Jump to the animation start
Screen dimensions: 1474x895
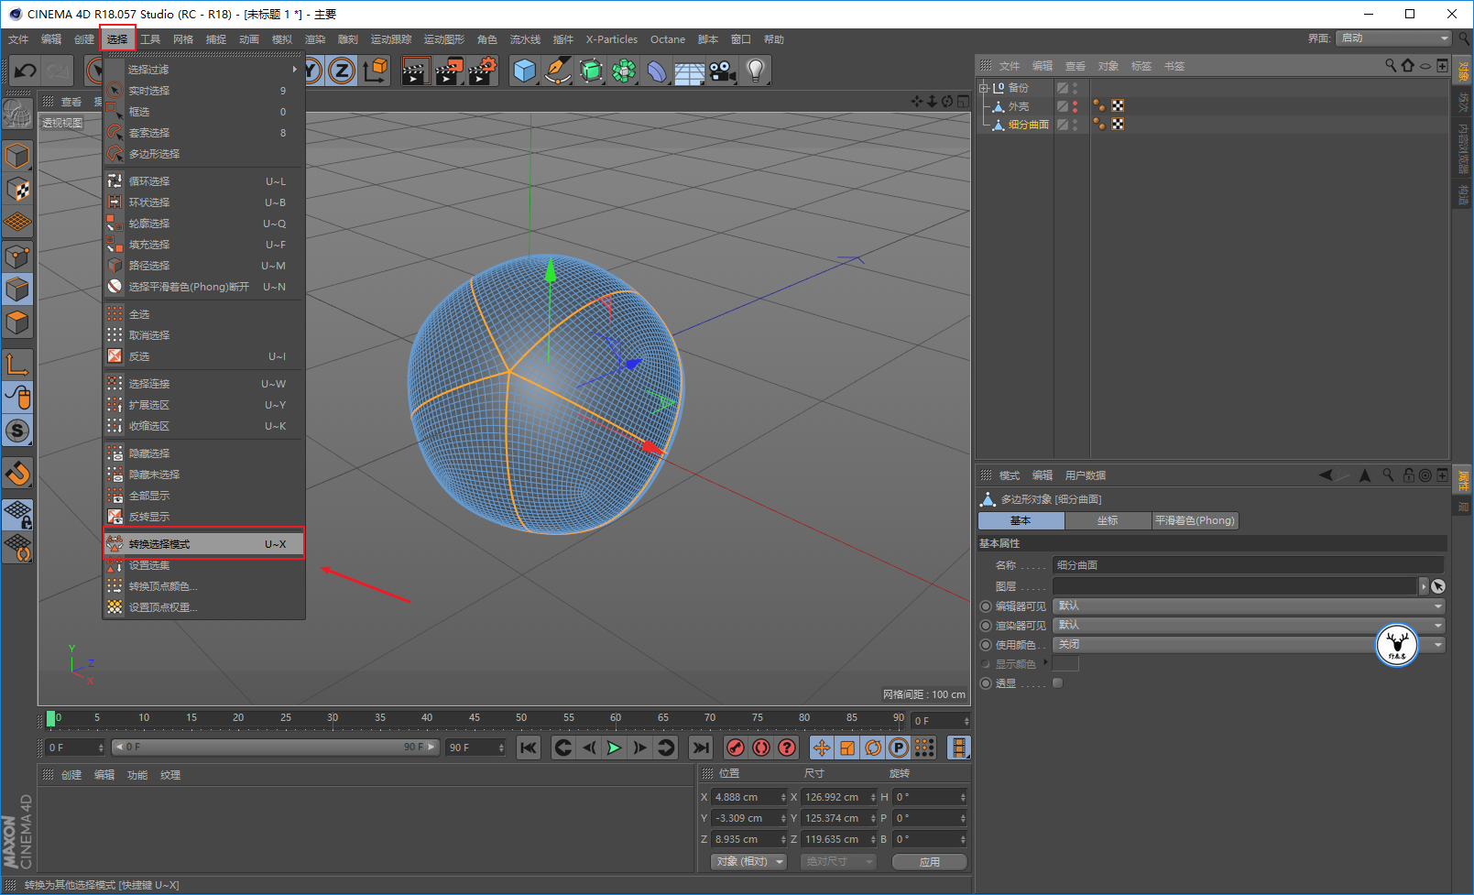[529, 748]
